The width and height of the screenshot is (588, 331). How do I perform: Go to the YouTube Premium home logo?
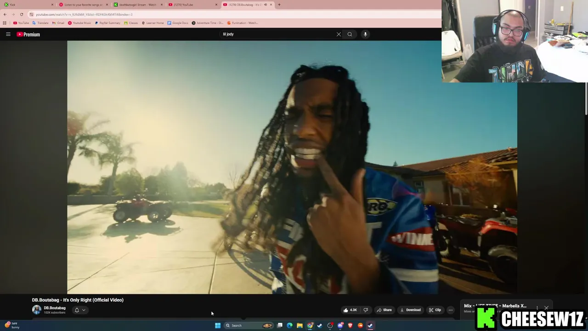(x=28, y=34)
